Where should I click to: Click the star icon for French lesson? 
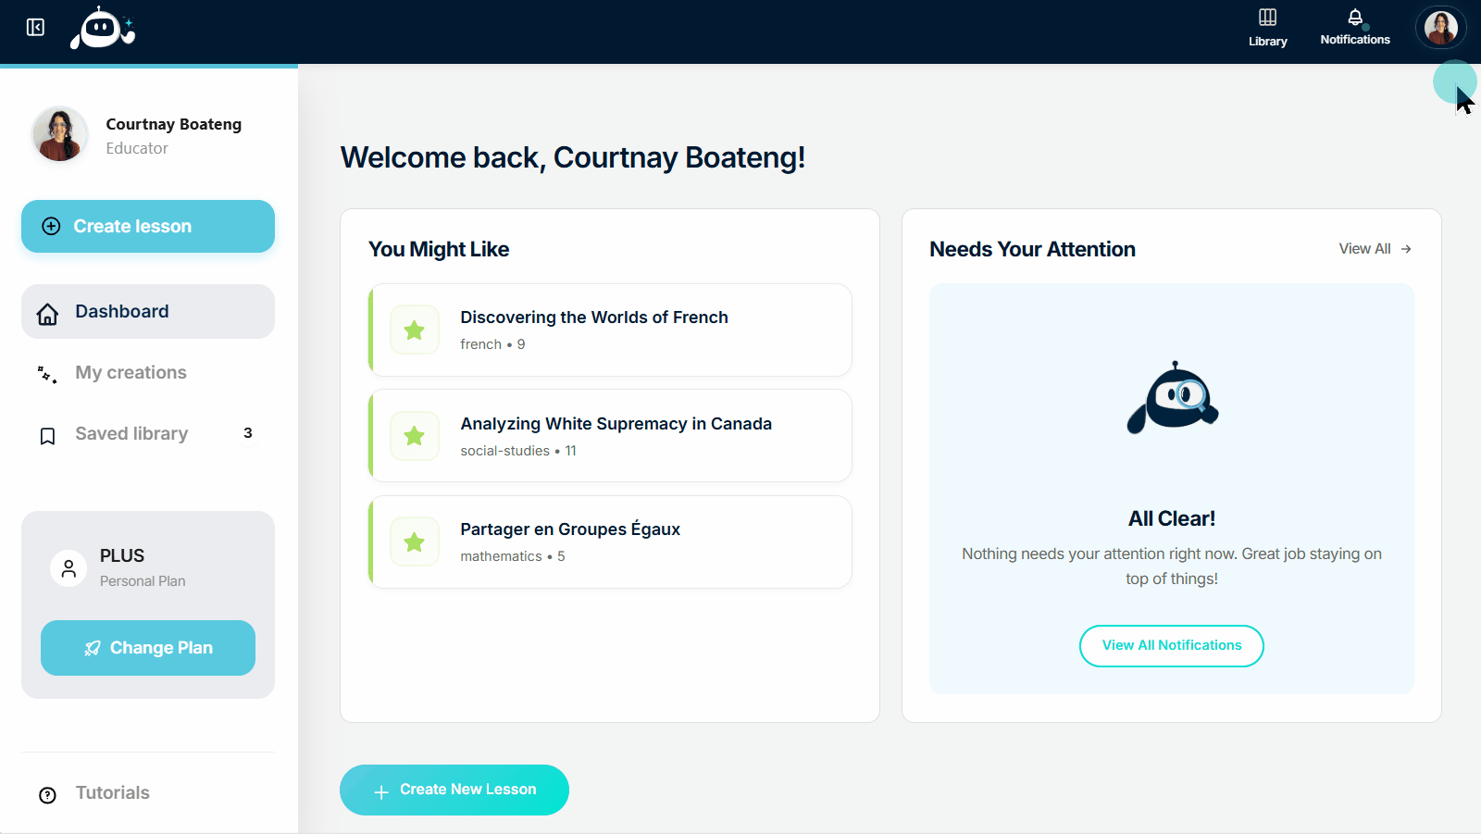pyautogui.click(x=415, y=330)
